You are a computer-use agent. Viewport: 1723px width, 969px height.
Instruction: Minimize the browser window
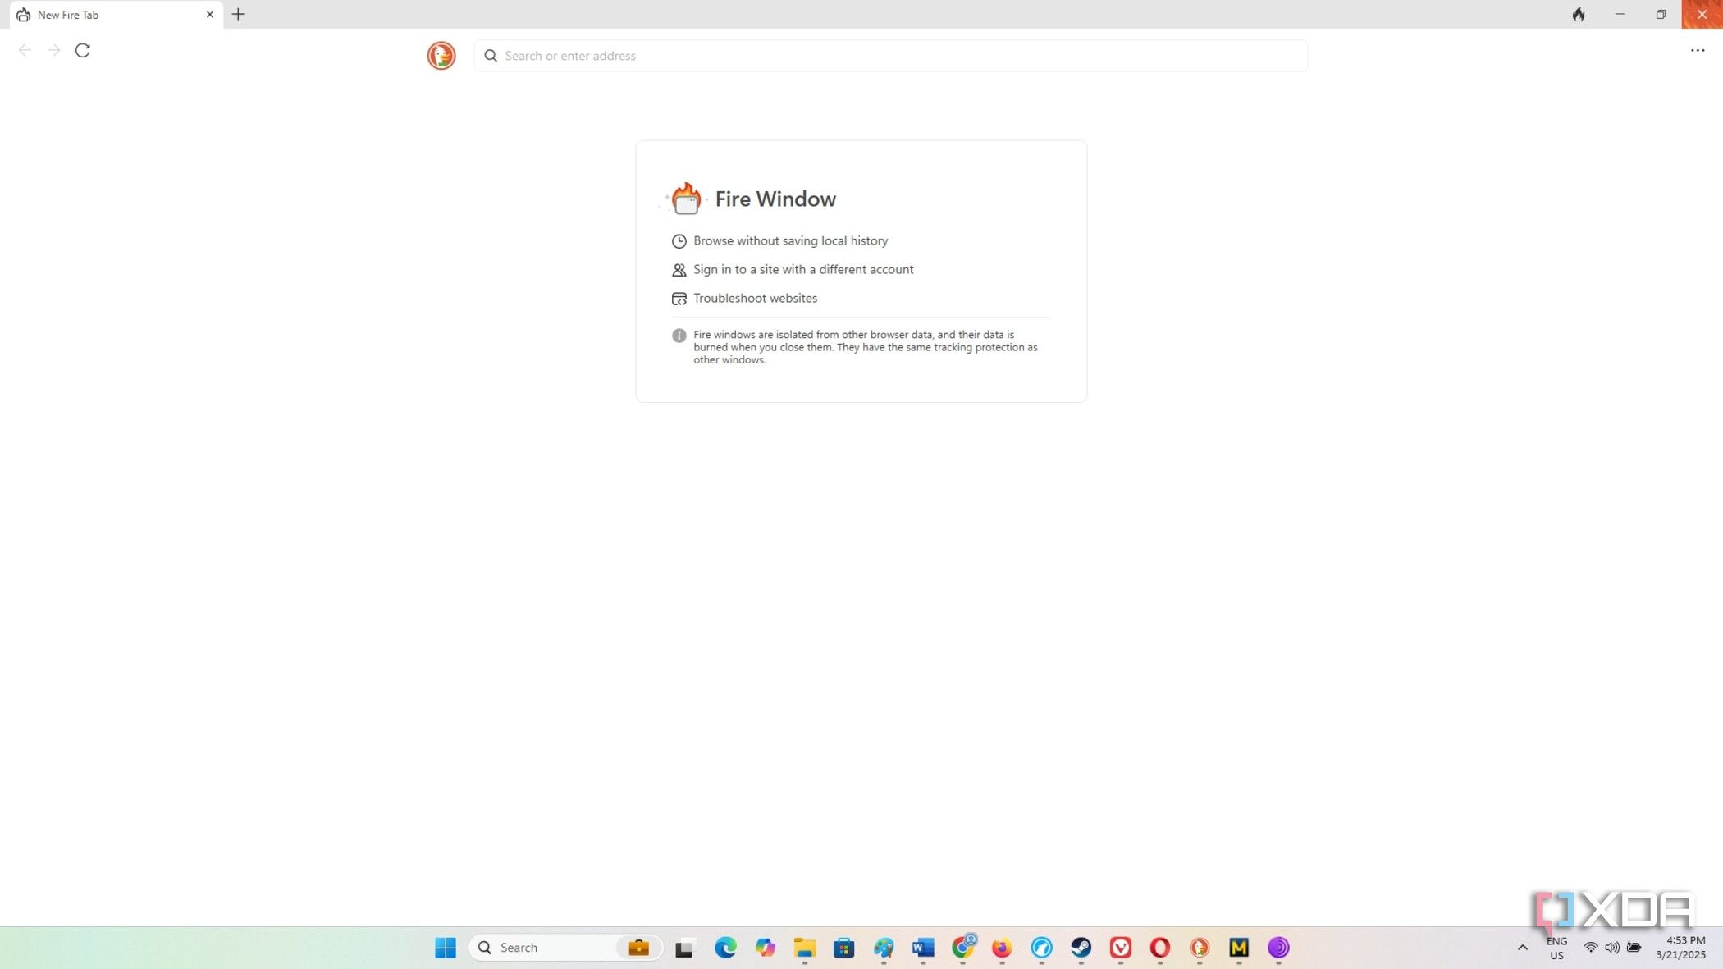click(x=1620, y=14)
